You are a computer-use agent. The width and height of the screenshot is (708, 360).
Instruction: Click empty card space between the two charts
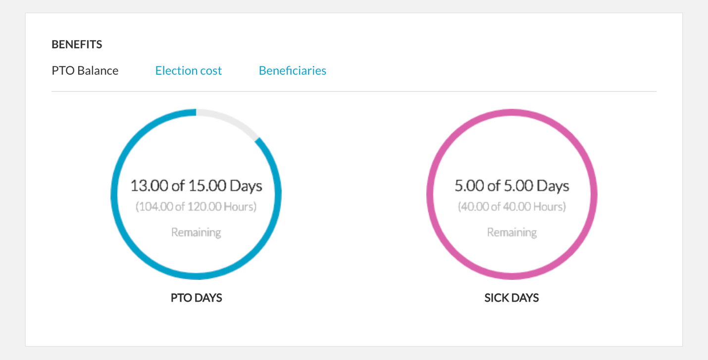coord(354,198)
